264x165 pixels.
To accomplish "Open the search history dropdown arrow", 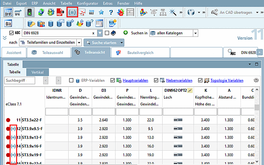I will pos(100,33).
